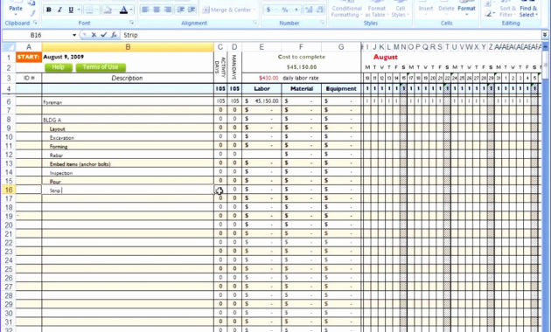551x332 pixels.
Task: Increase decimal places
Action: (309, 10)
